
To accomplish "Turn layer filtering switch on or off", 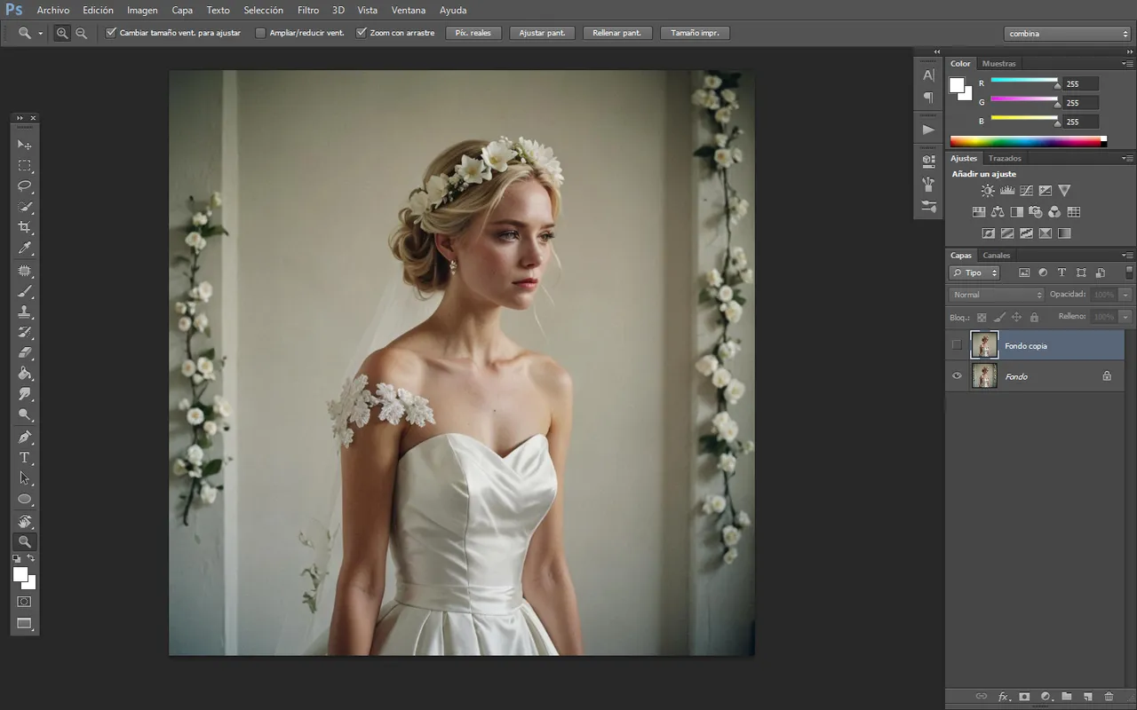I will [x=1129, y=272].
